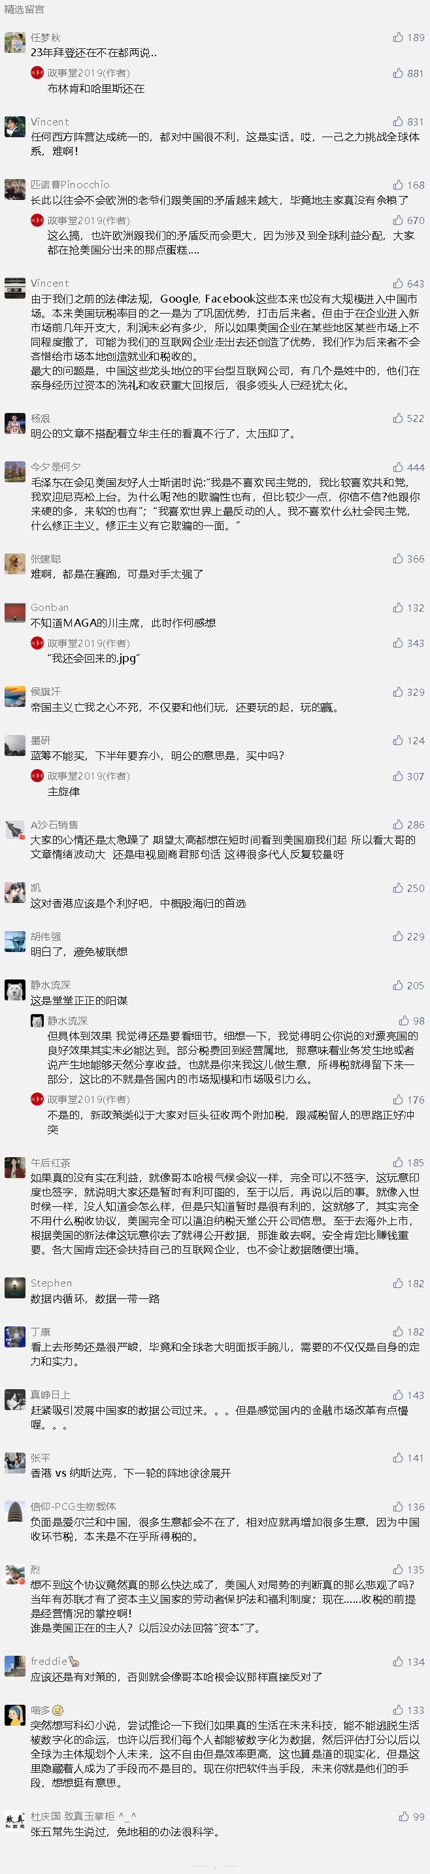Screen dimensions: 430x1874
Task: Thumbs-up 今夕是何夕's comment
Action: (x=398, y=467)
